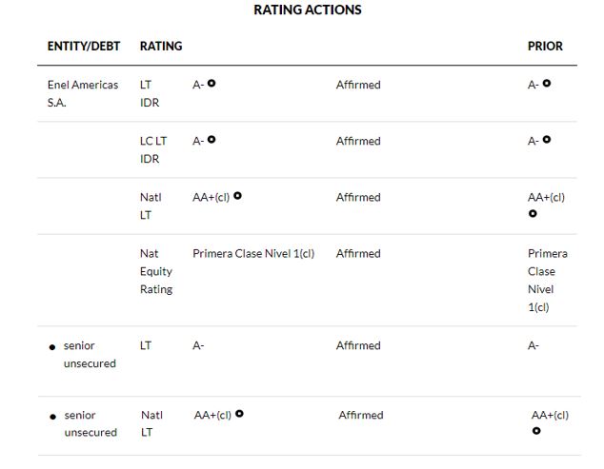
Task: Click the A- rating in senior unsecured LT row
Action: [198, 345]
